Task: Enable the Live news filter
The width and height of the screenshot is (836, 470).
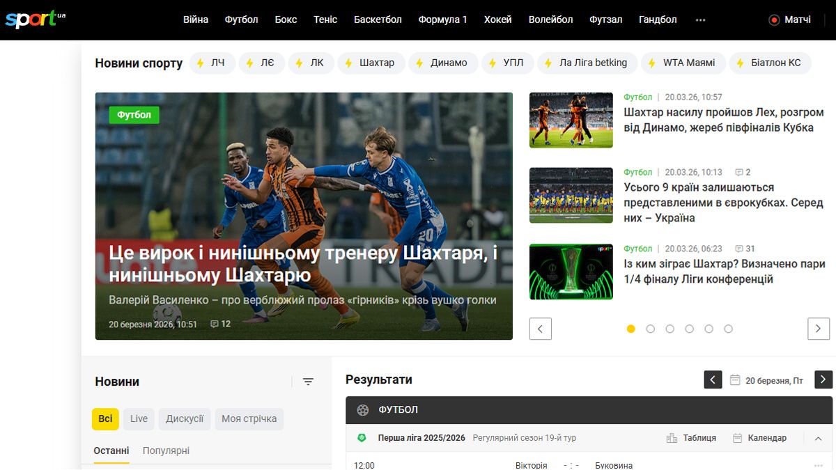Action: (139, 418)
